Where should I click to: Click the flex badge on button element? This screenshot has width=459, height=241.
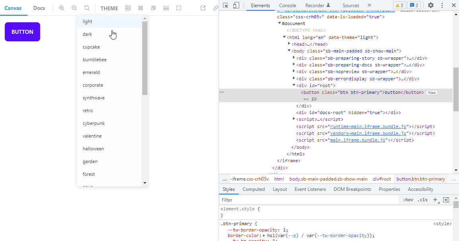[x=432, y=93]
